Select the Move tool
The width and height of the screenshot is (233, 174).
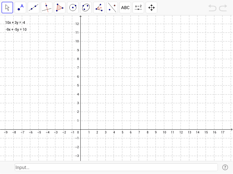click(x=7, y=7)
